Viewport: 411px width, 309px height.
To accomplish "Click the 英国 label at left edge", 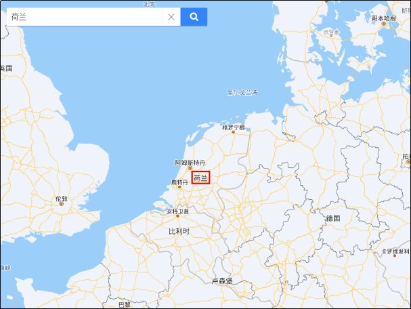I will [6, 68].
